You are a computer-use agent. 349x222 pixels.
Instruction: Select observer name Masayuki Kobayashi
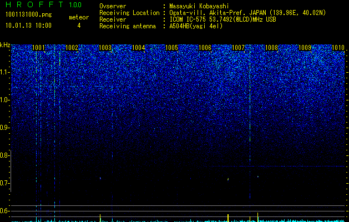(x=199, y=6)
